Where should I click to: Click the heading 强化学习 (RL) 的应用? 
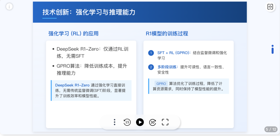73,34
